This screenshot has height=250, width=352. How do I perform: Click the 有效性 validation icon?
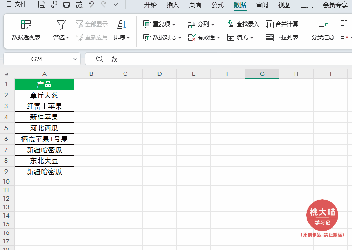click(x=191, y=37)
